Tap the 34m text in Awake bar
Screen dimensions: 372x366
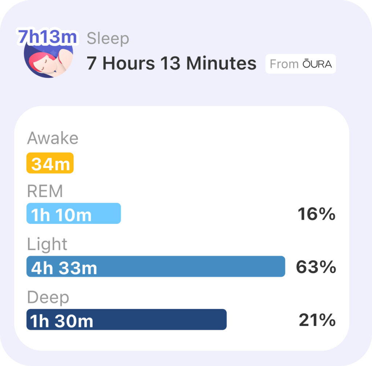pyautogui.click(x=50, y=164)
